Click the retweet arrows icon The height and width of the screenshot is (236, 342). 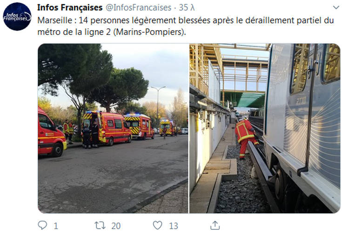pos(100,225)
